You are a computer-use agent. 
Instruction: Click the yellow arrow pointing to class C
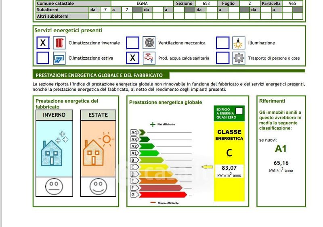click(207, 167)
